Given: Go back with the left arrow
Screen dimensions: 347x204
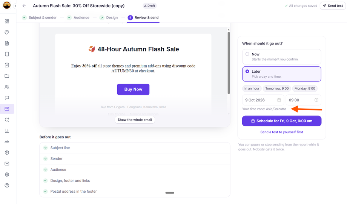Looking at the screenshot, I should 24,6.
